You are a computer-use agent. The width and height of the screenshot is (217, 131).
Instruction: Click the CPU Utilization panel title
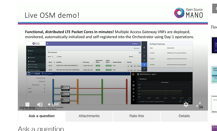pyautogui.click(x=165, y=82)
